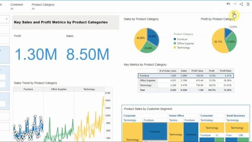Select the 56.15% slice in Profit pie
This screenshot has height=142, width=252.
click(x=218, y=41)
